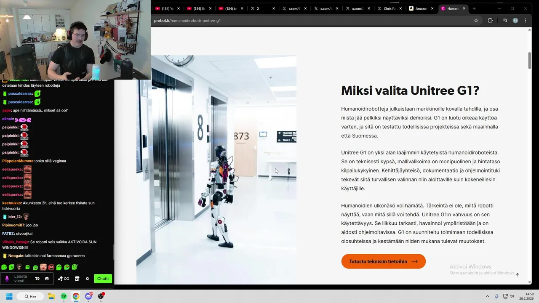Screen dimensions: 539x303
Task: Open Windows Start menu
Action: point(9,296)
